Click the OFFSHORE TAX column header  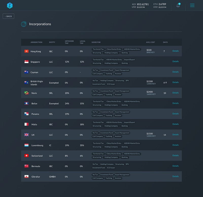click(69, 42)
